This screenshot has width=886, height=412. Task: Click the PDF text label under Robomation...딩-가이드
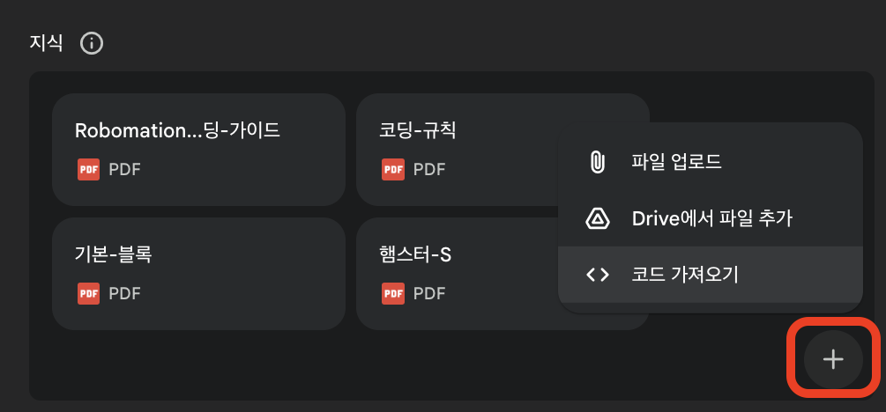coord(124,169)
